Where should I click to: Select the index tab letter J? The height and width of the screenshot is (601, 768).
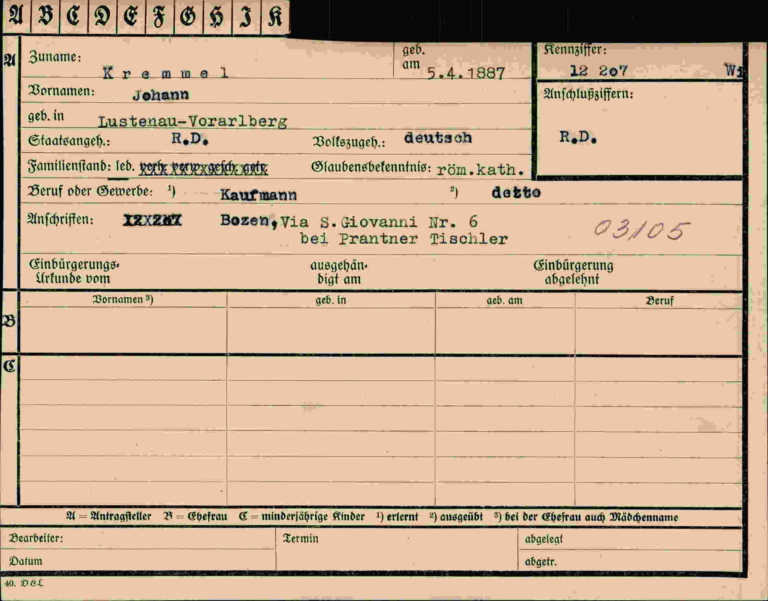[x=246, y=17]
